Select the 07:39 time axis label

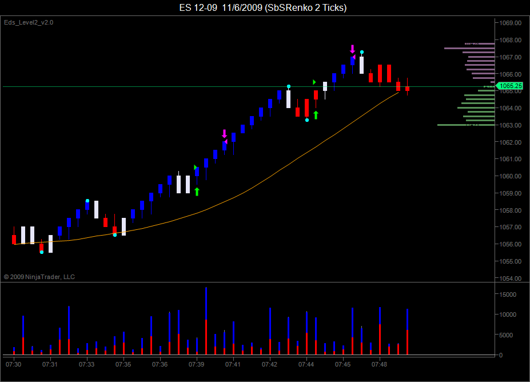[196, 364]
